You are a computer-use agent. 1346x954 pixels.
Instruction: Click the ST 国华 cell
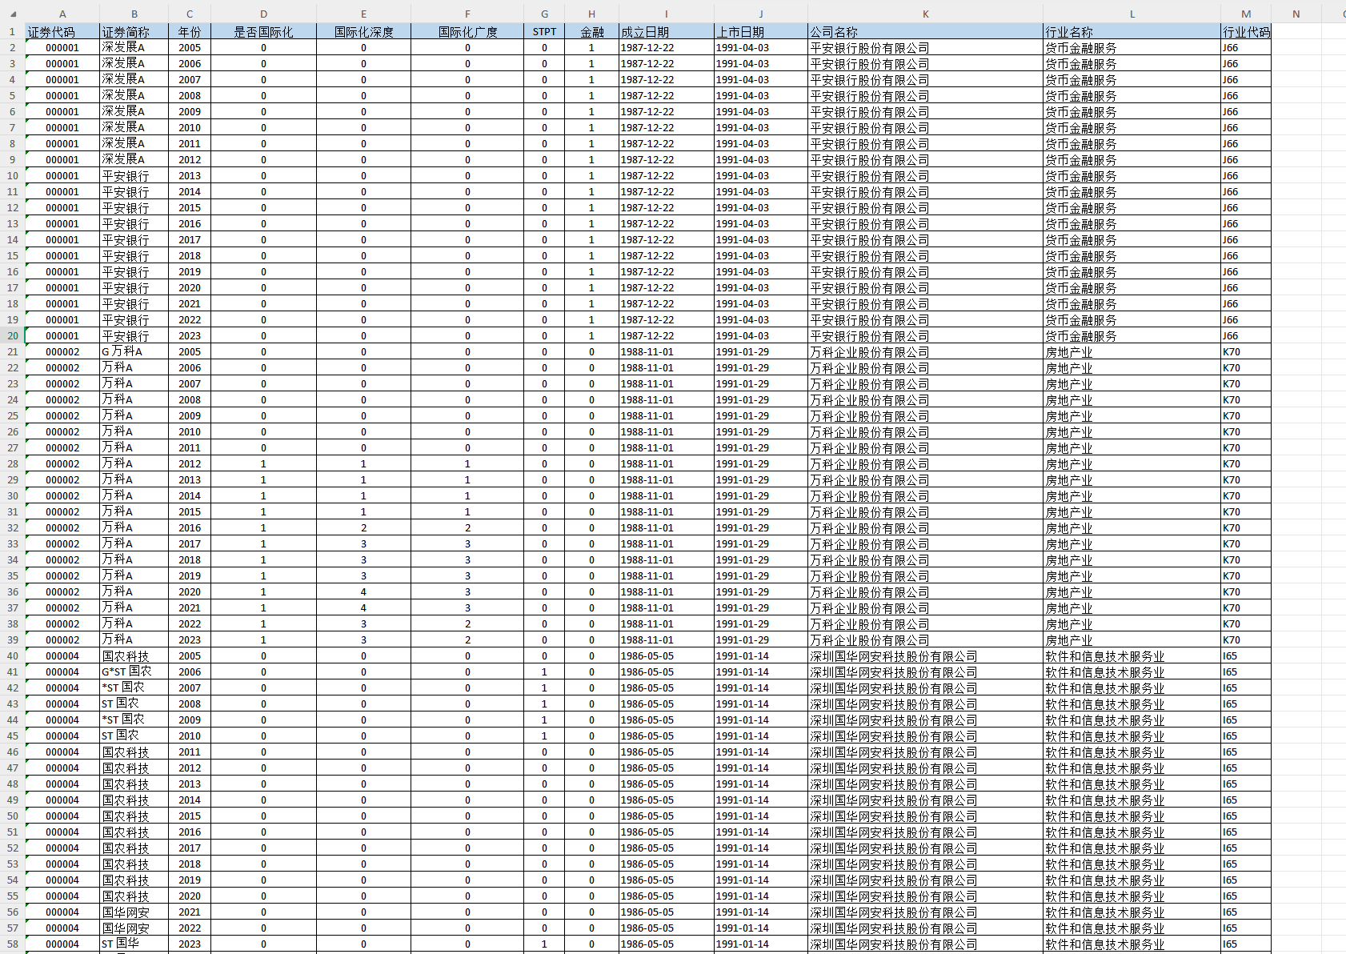[134, 944]
